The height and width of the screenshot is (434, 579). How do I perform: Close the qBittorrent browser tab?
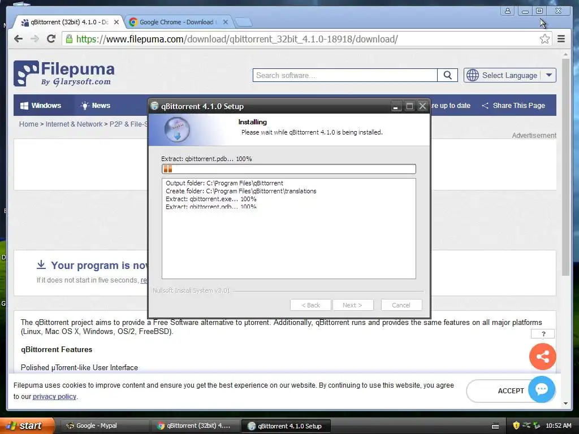[116, 22]
